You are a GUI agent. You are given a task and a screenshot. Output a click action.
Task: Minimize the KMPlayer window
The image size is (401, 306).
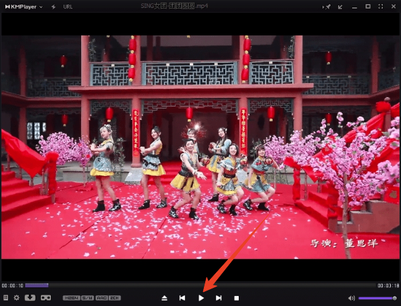click(354, 7)
